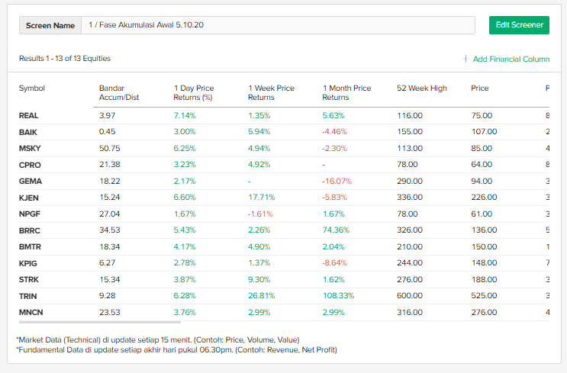Screen dimensions: 567x373
Task: Open the TRIN stock symbol
Action: point(28,296)
